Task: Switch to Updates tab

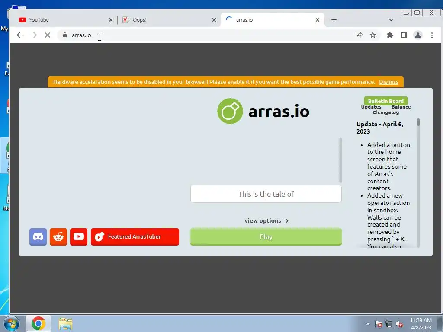Action: (x=371, y=107)
